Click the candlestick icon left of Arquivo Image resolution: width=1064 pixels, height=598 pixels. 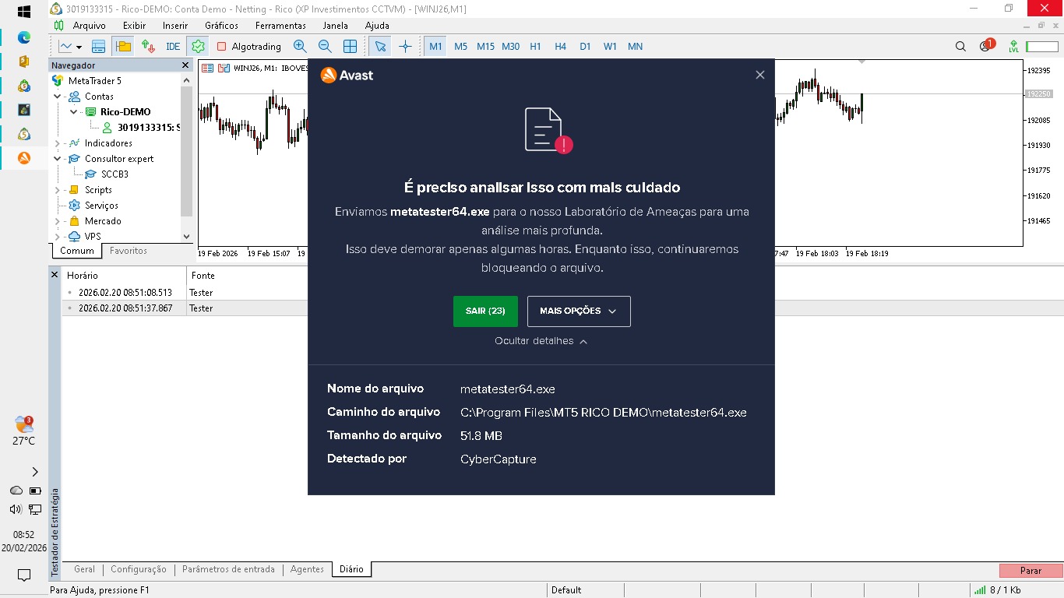click(x=59, y=25)
